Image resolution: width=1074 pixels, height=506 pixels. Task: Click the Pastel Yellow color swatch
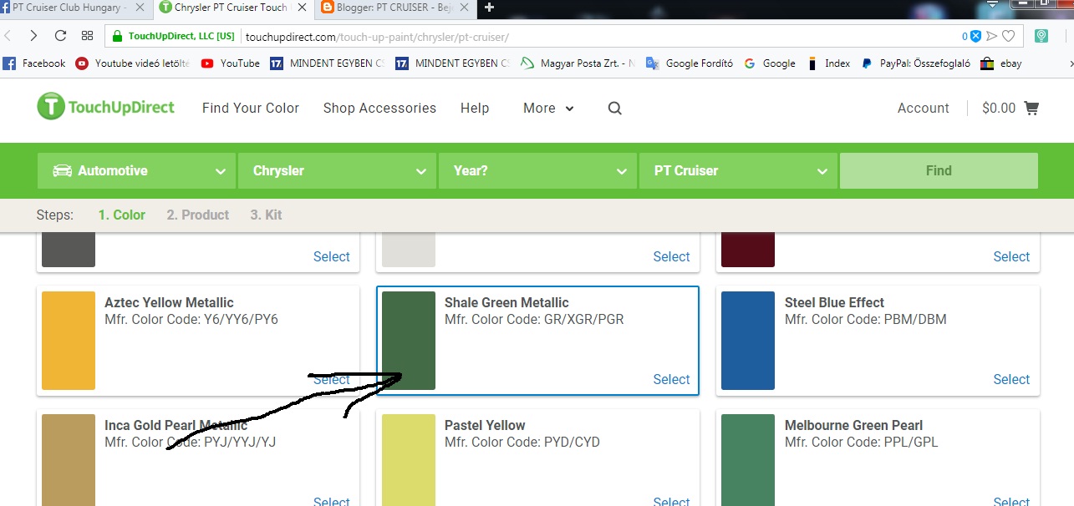409,459
